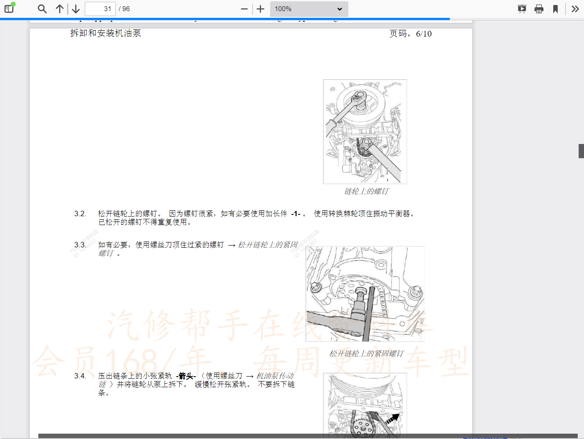The width and height of the screenshot is (584, 439).
Task: Open the find in document search
Action: click(x=42, y=9)
